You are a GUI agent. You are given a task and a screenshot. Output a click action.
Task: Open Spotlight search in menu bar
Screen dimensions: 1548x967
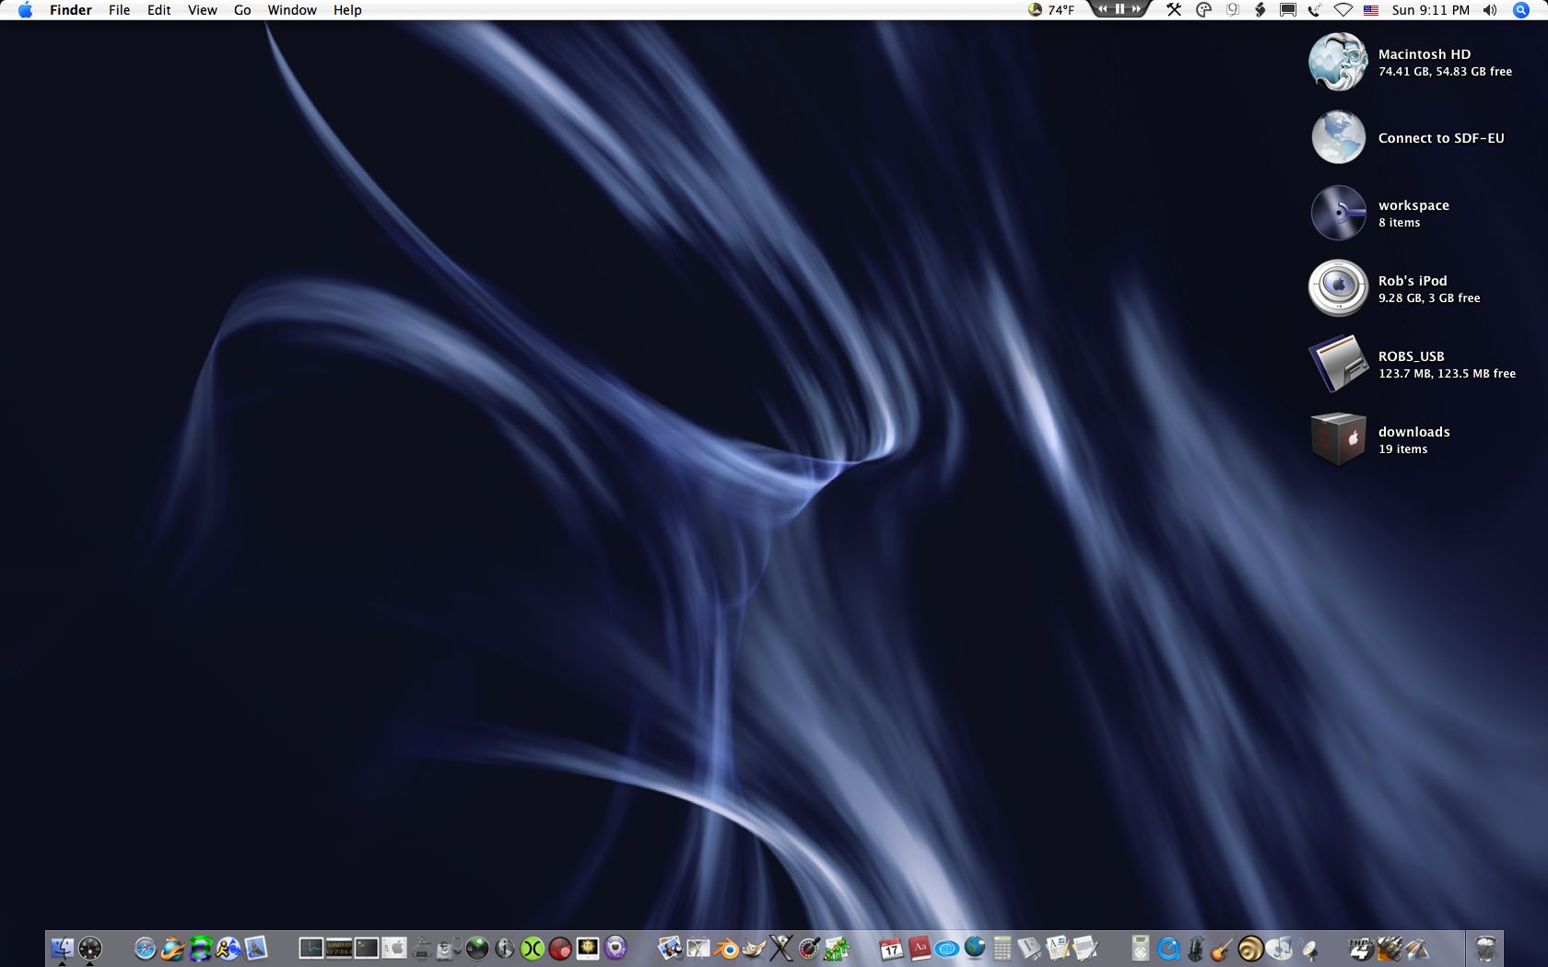[x=1521, y=10]
